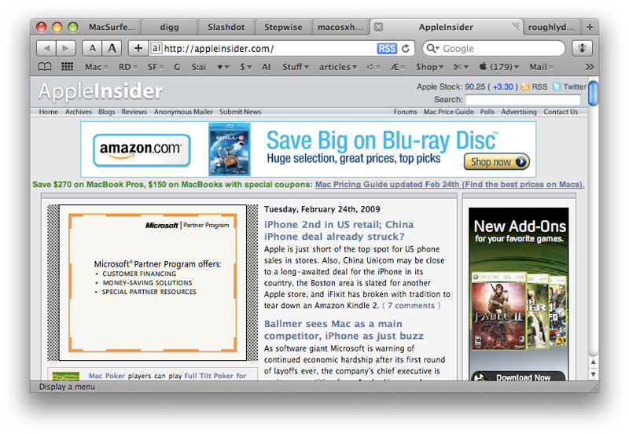Open the articles bookmarks dropdown
This screenshot has height=434, width=629.
[x=338, y=67]
